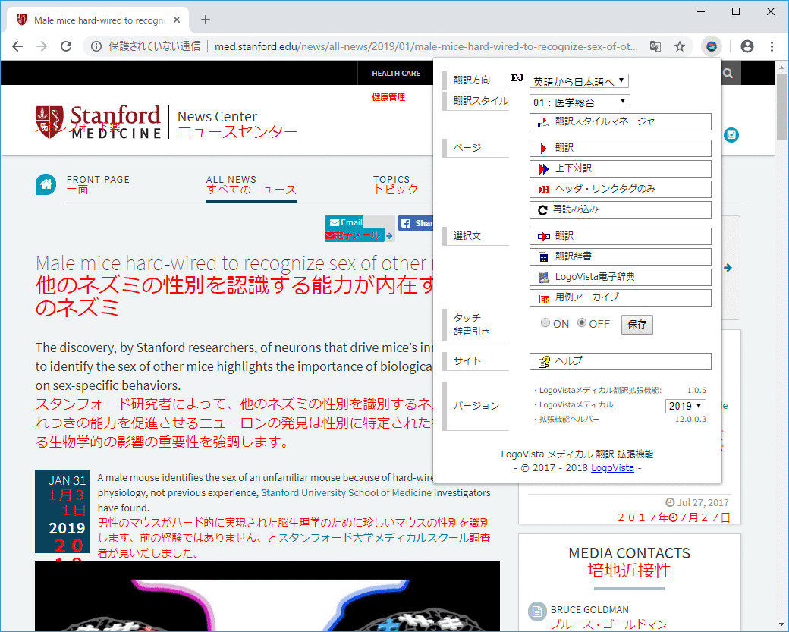The image size is (789, 632).
Task: Click the page 翻訳 button with red arrow
Action: point(621,149)
